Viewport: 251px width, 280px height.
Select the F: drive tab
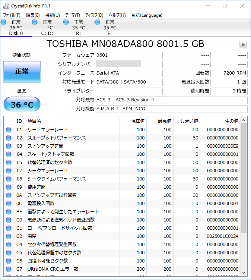click(x=110, y=28)
